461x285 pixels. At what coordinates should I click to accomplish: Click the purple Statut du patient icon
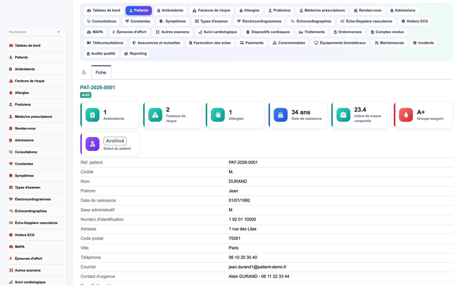click(93, 144)
